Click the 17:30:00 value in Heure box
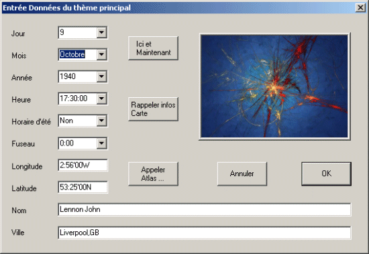 (73, 99)
